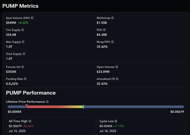190x135 pixels.
Task: Click info icon next to Futures Vol
Action: pos(23,67)
